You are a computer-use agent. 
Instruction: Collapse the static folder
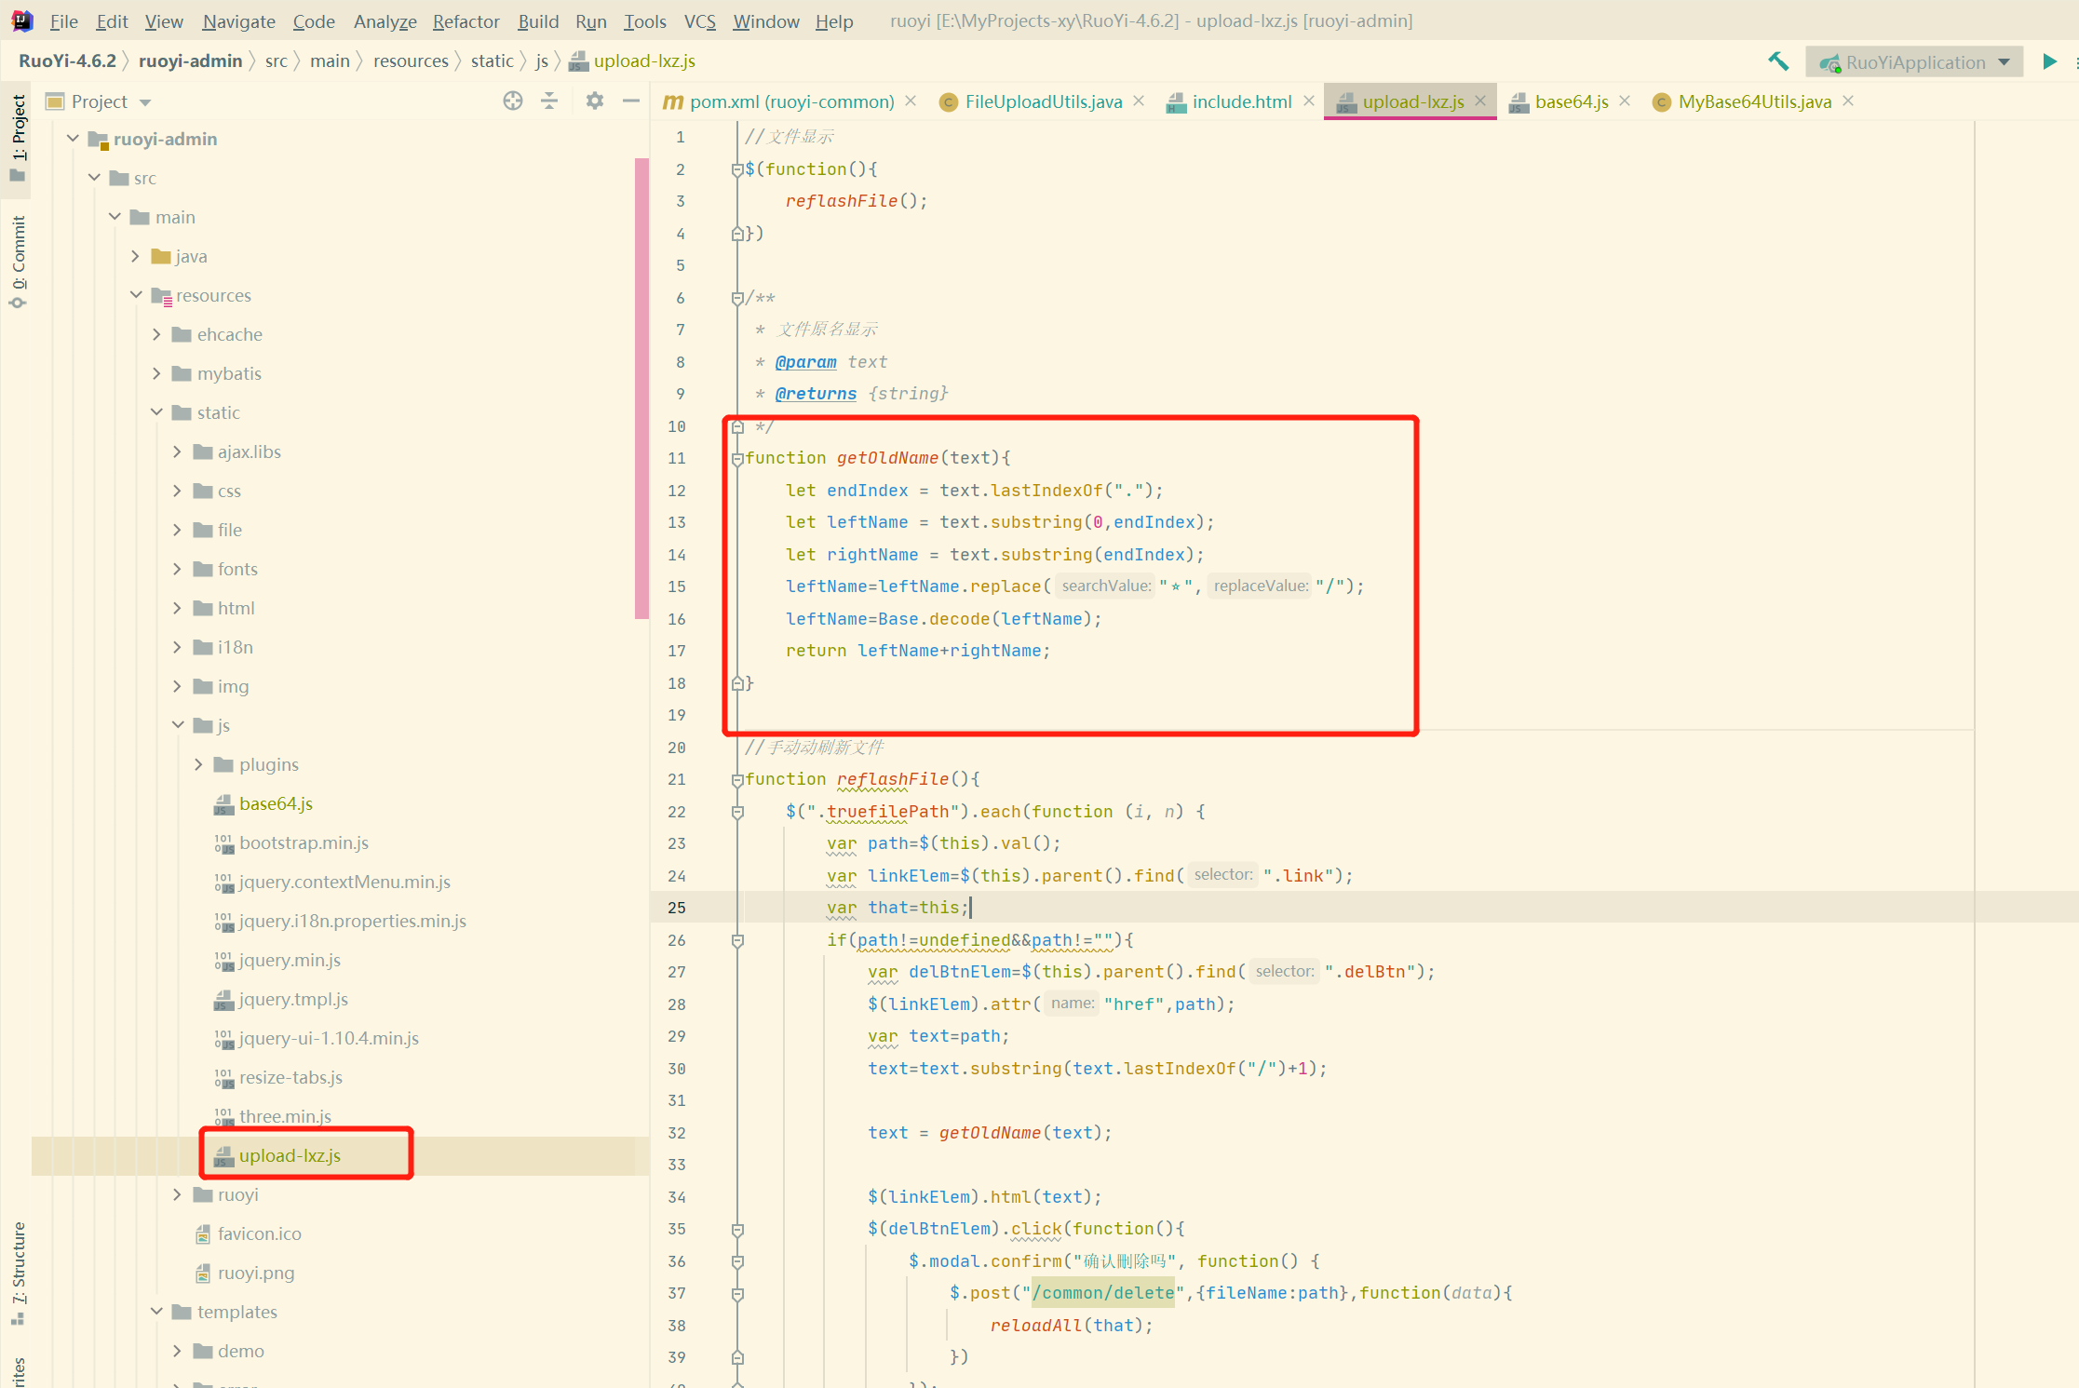[156, 412]
